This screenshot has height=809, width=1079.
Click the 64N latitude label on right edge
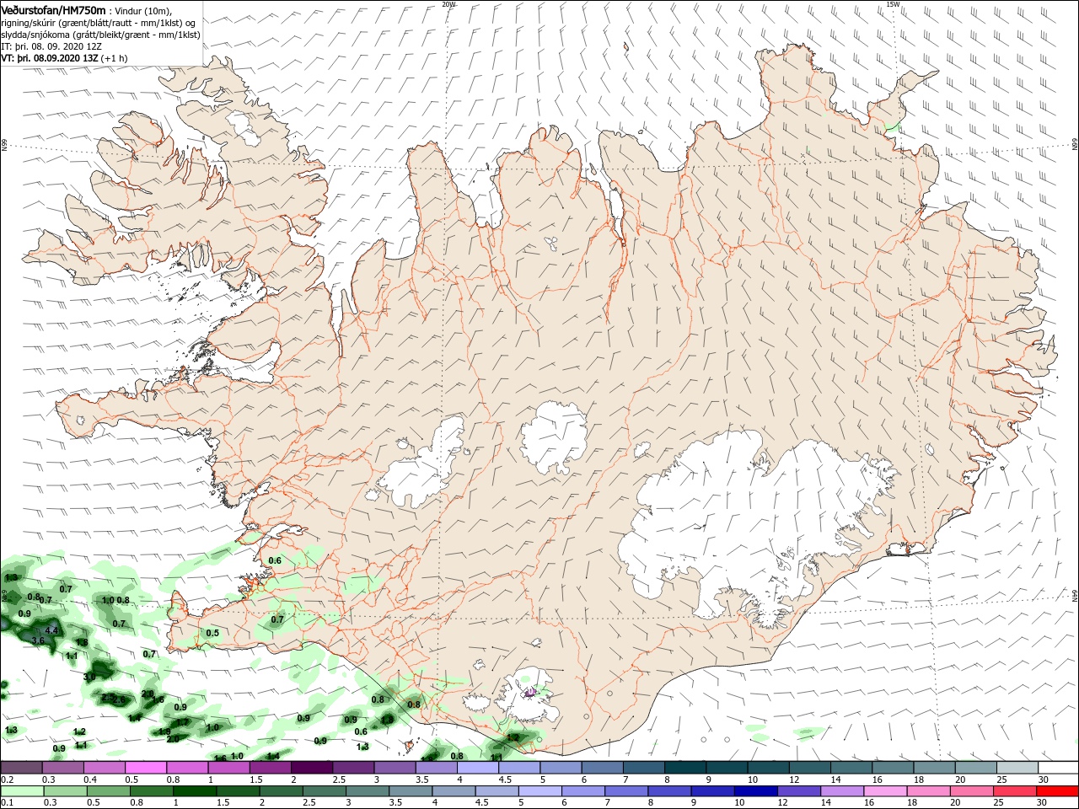click(1075, 596)
